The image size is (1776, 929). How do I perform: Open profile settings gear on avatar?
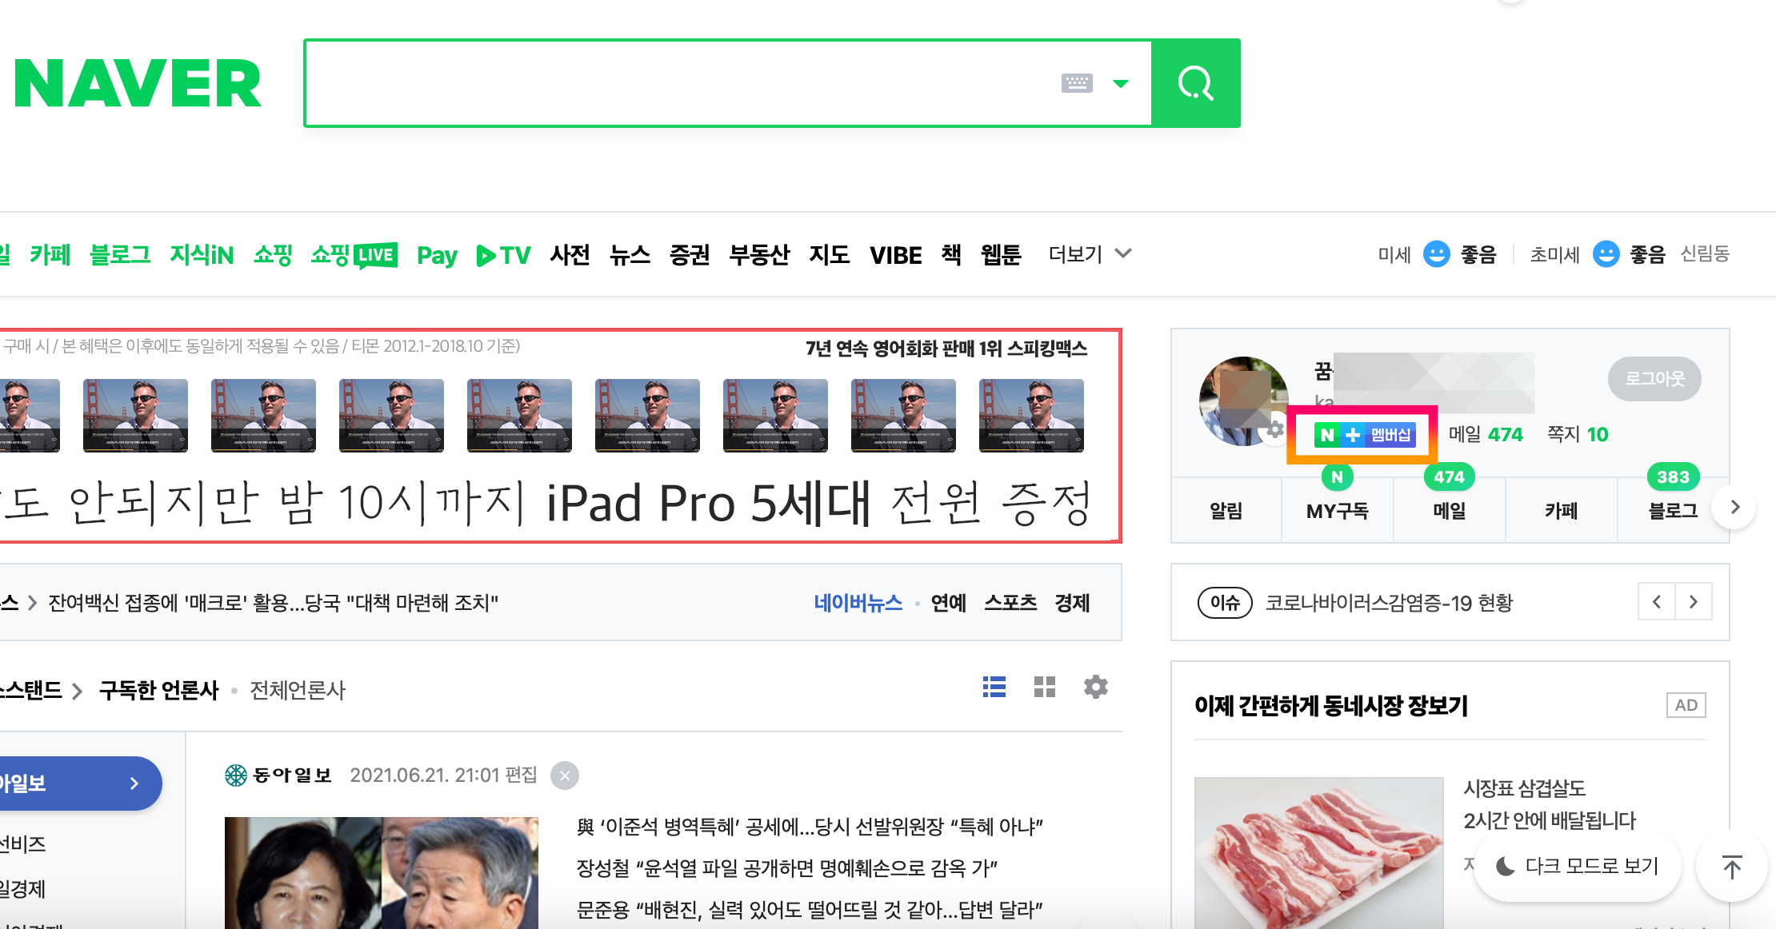(1275, 429)
